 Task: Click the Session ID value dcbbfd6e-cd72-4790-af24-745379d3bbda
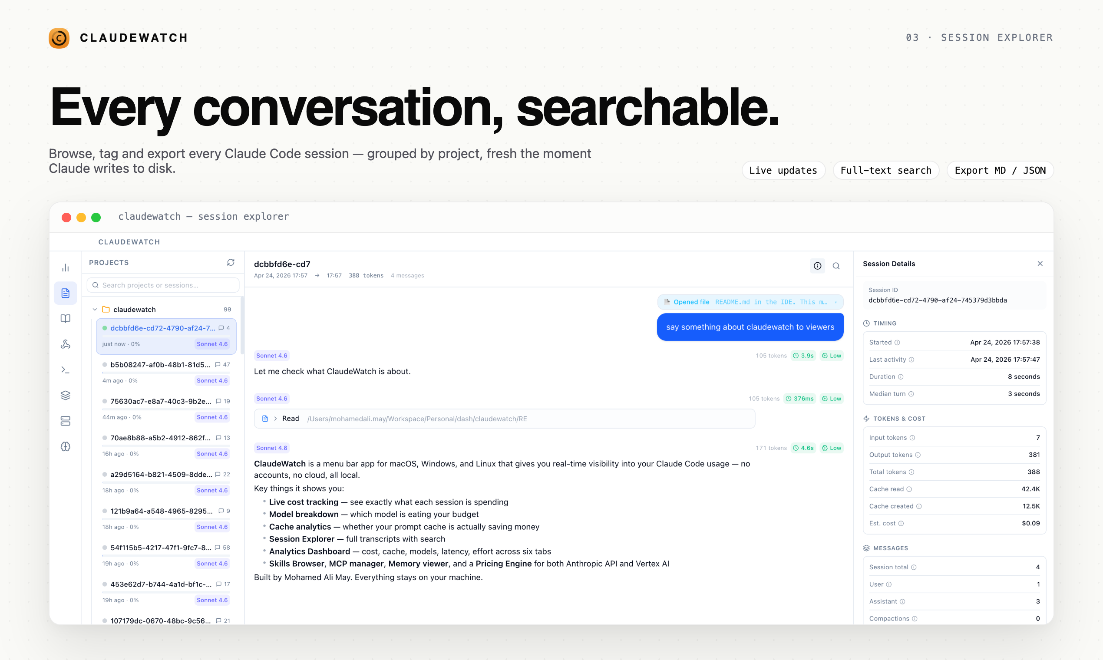938,300
